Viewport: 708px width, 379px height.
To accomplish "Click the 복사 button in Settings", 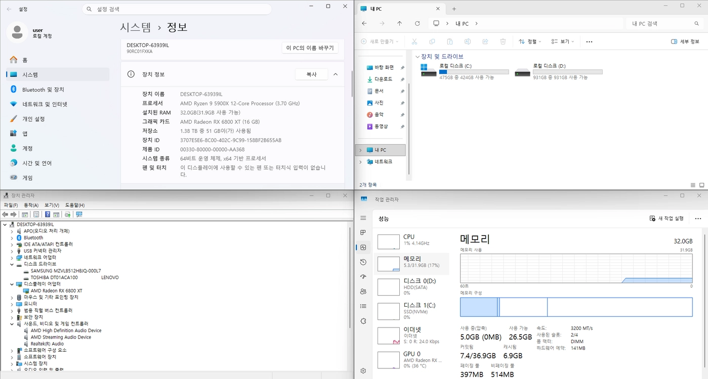I will coord(311,74).
